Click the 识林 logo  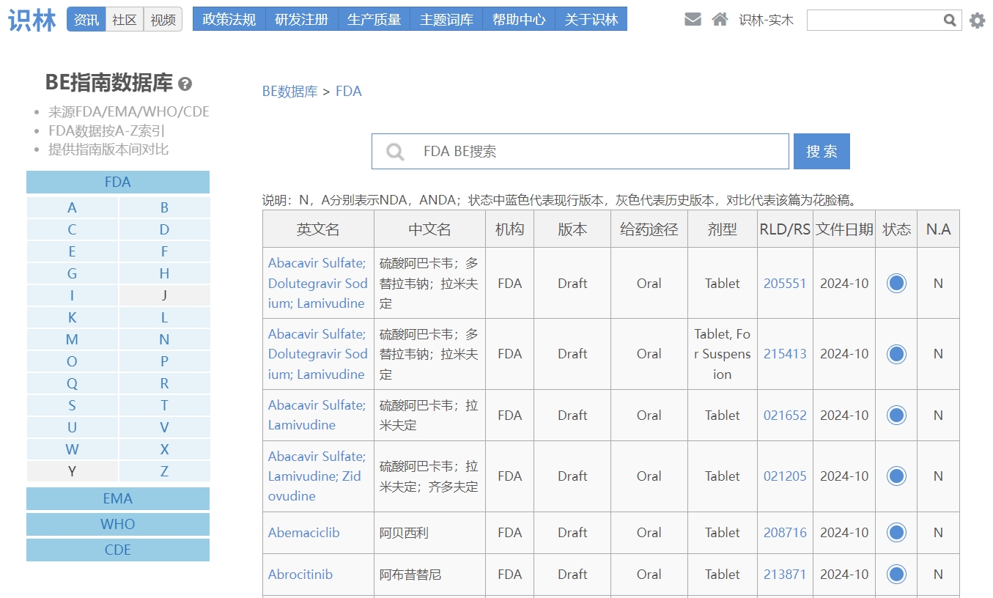32,20
